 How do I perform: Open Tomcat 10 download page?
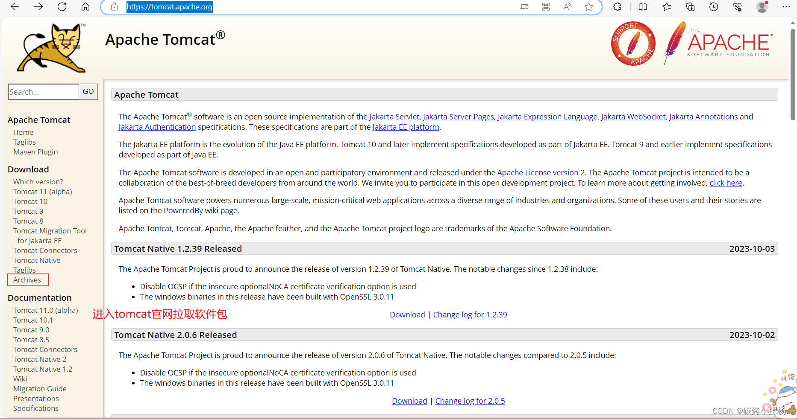click(x=30, y=201)
